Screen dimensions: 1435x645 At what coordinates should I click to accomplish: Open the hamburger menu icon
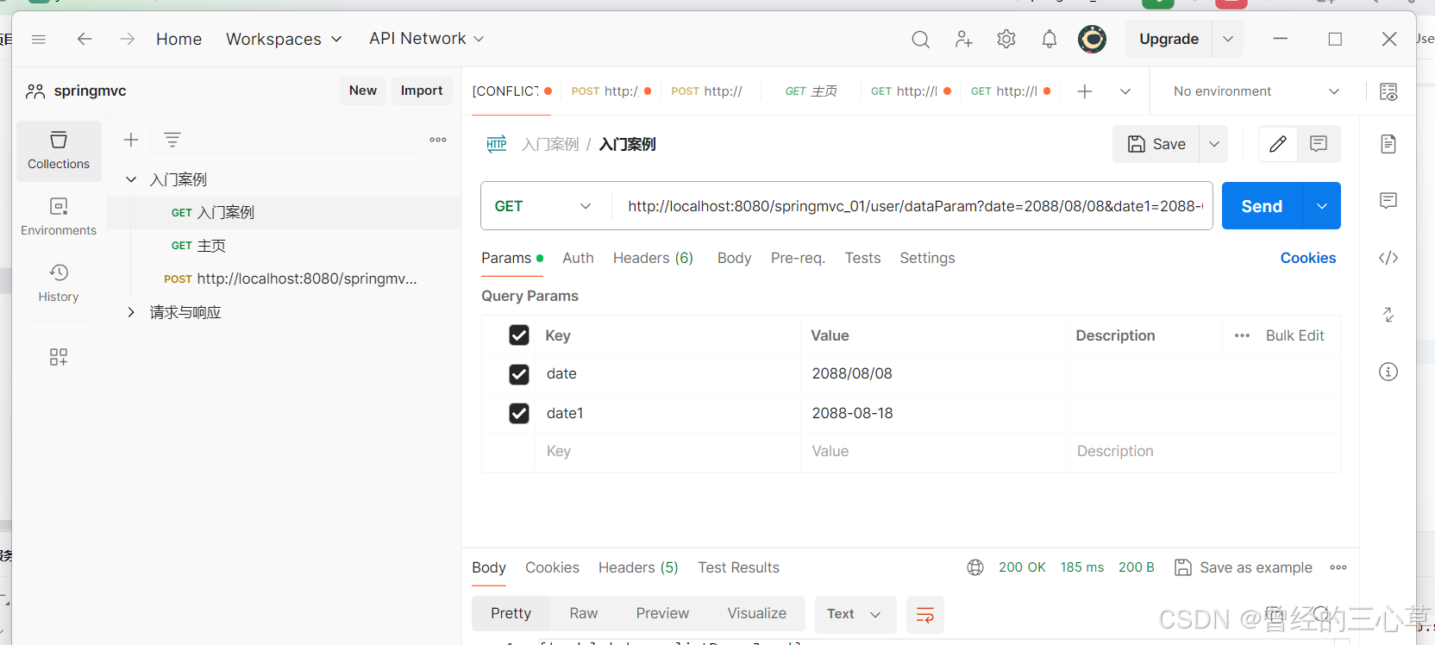pyautogui.click(x=38, y=39)
